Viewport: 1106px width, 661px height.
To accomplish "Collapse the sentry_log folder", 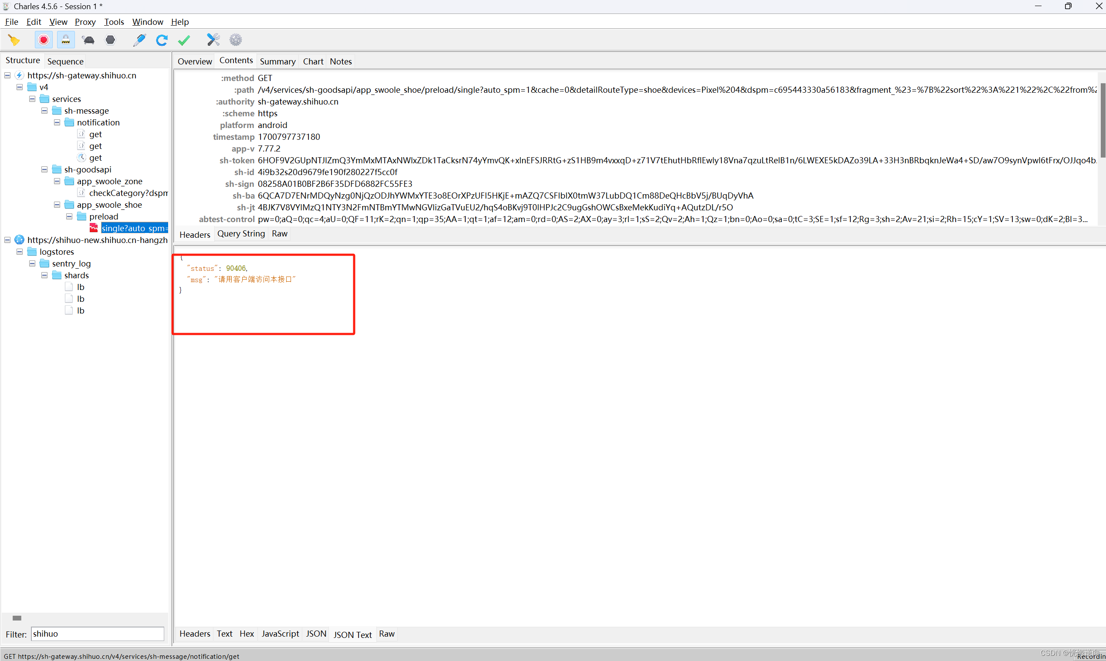I will 32,263.
